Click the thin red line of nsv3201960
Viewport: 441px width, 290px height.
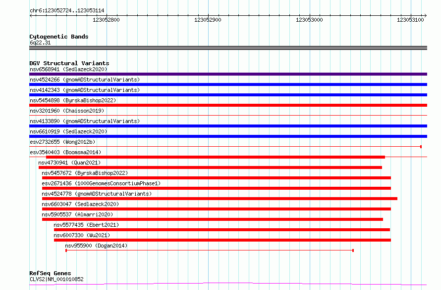click(x=228, y=115)
